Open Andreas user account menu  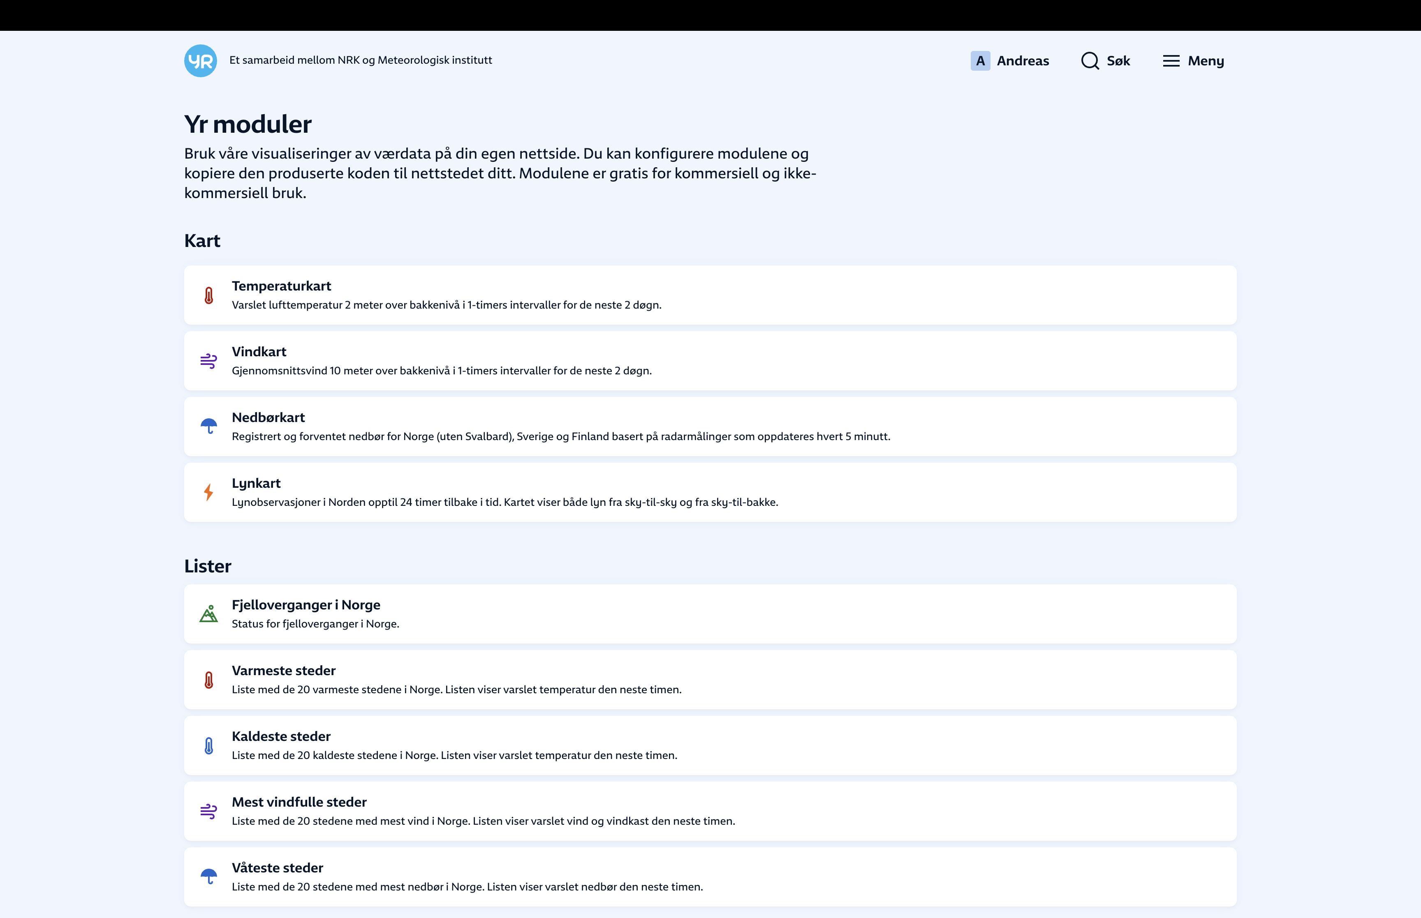pos(1022,61)
